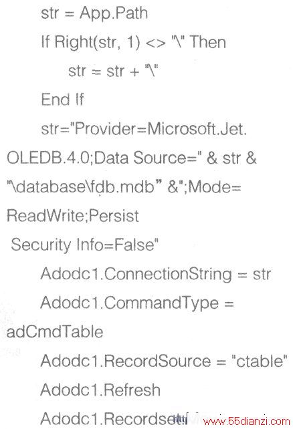
Task: Click the 'Security Info=False' line
Action: tap(84, 245)
